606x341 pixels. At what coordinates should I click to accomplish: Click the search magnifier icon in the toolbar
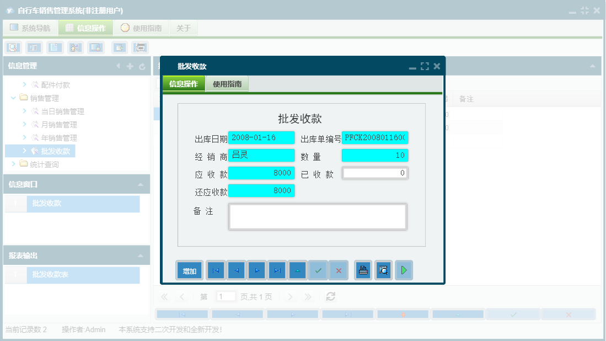[x=14, y=47]
